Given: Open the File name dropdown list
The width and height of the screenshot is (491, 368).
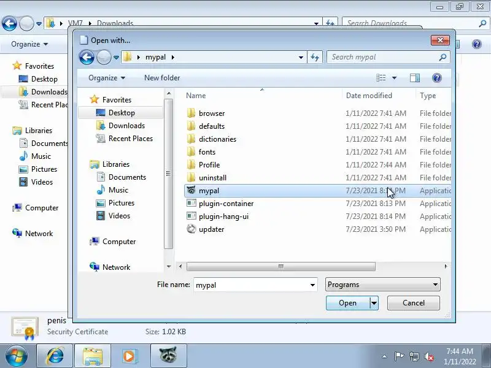Looking at the screenshot, I should 312,285.
